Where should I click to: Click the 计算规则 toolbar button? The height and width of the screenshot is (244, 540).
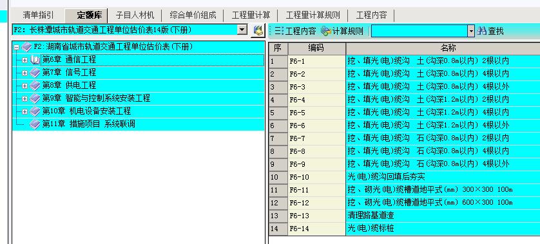(x=342, y=31)
